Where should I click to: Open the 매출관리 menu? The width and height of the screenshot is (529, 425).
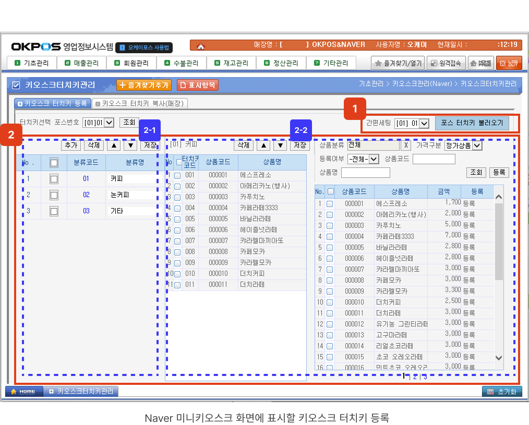tap(82, 63)
